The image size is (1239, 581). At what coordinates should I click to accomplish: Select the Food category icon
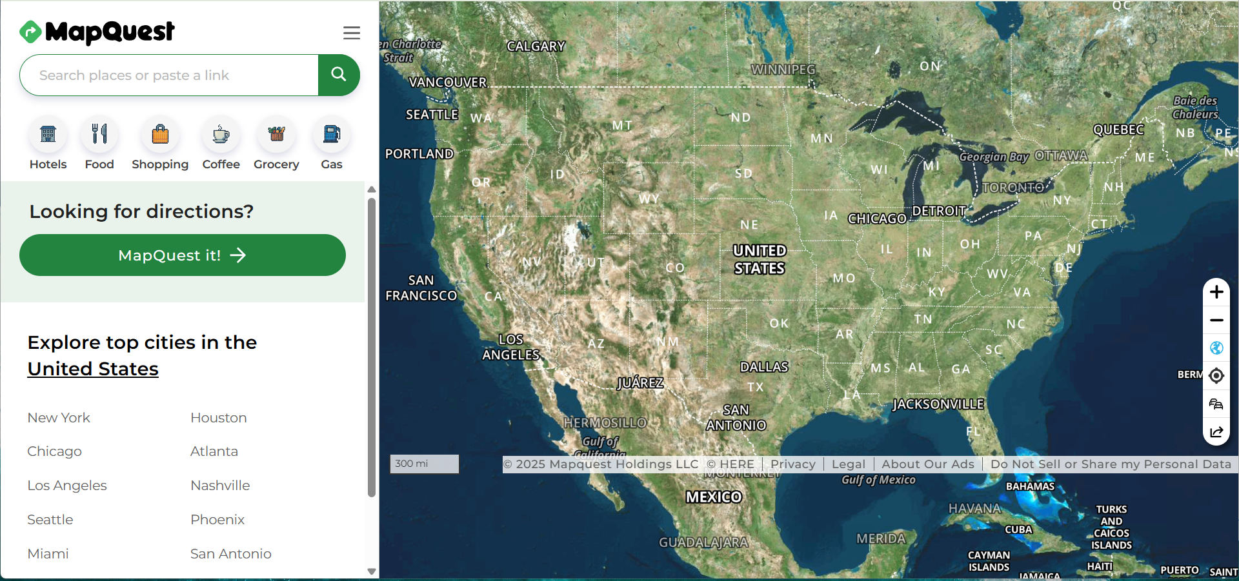(99, 135)
